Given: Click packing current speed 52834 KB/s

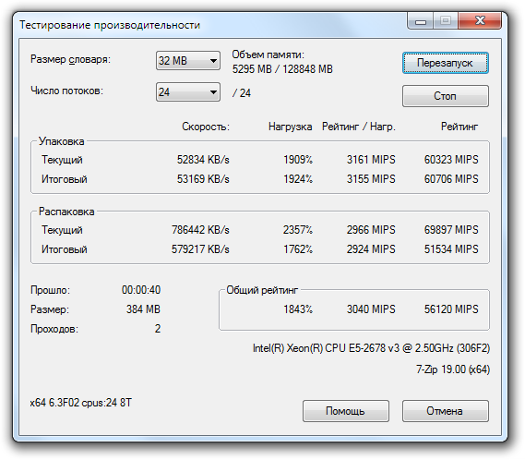Looking at the screenshot, I should [x=203, y=160].
